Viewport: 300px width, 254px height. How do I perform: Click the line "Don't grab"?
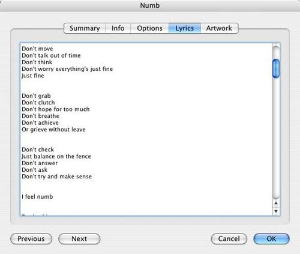coord(36,96)
